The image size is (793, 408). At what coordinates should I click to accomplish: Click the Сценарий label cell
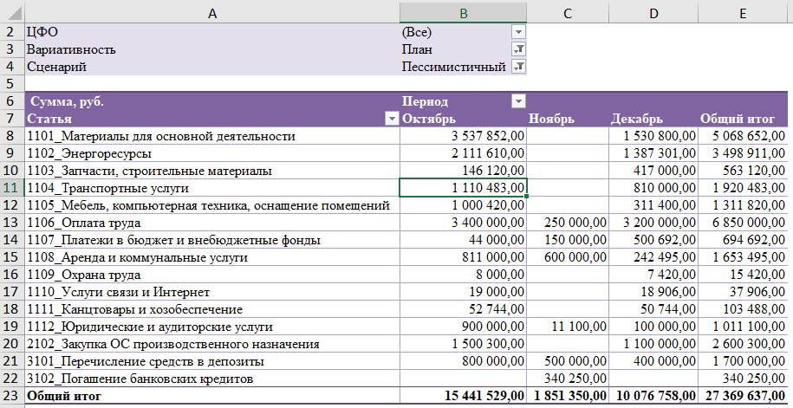click(x=212, y=67)
